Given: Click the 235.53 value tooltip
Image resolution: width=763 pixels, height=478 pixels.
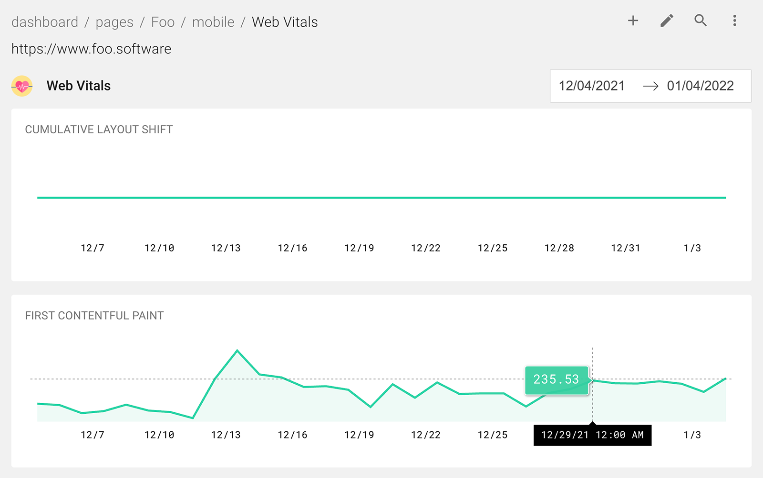Looking at the screenshot, I should (557, 379).
